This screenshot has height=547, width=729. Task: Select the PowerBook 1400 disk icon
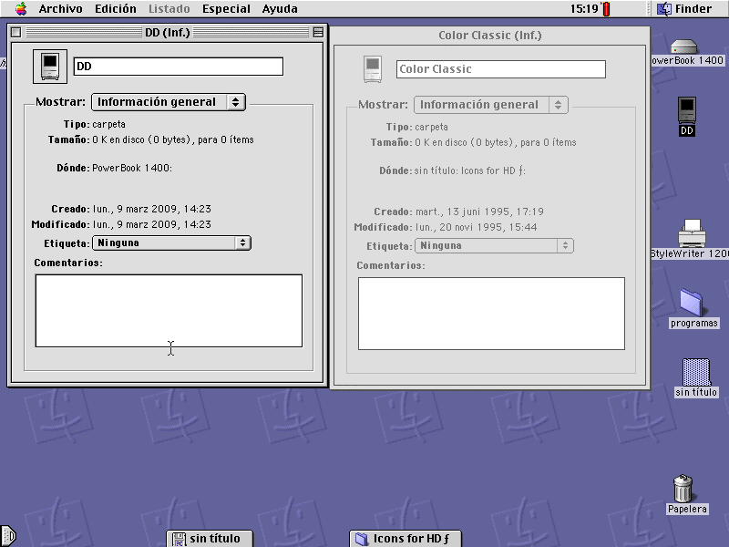(684, 46)
